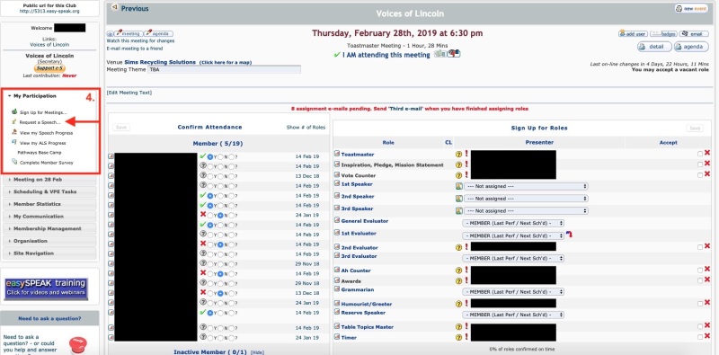Open the 1st Speaker speech details icon
The width and height of the screenshot is (719, 355).
click(x=458, y=186)
